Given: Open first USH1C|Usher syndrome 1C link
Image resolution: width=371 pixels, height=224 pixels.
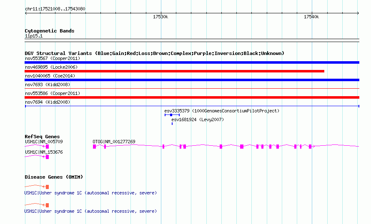Looking at the screenshot, I should pyautogui.click(x=90, y=193).
